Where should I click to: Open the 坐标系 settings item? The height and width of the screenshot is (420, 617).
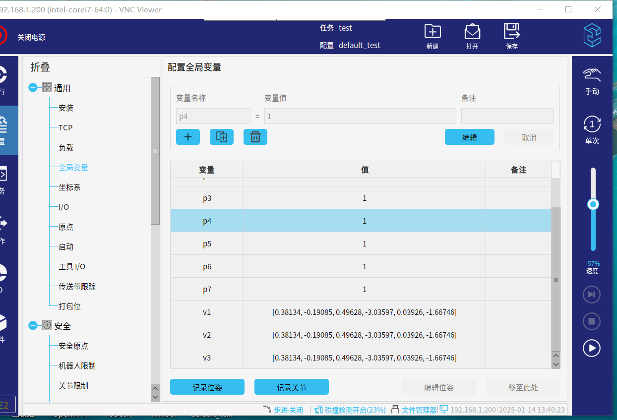click(69, 187)
